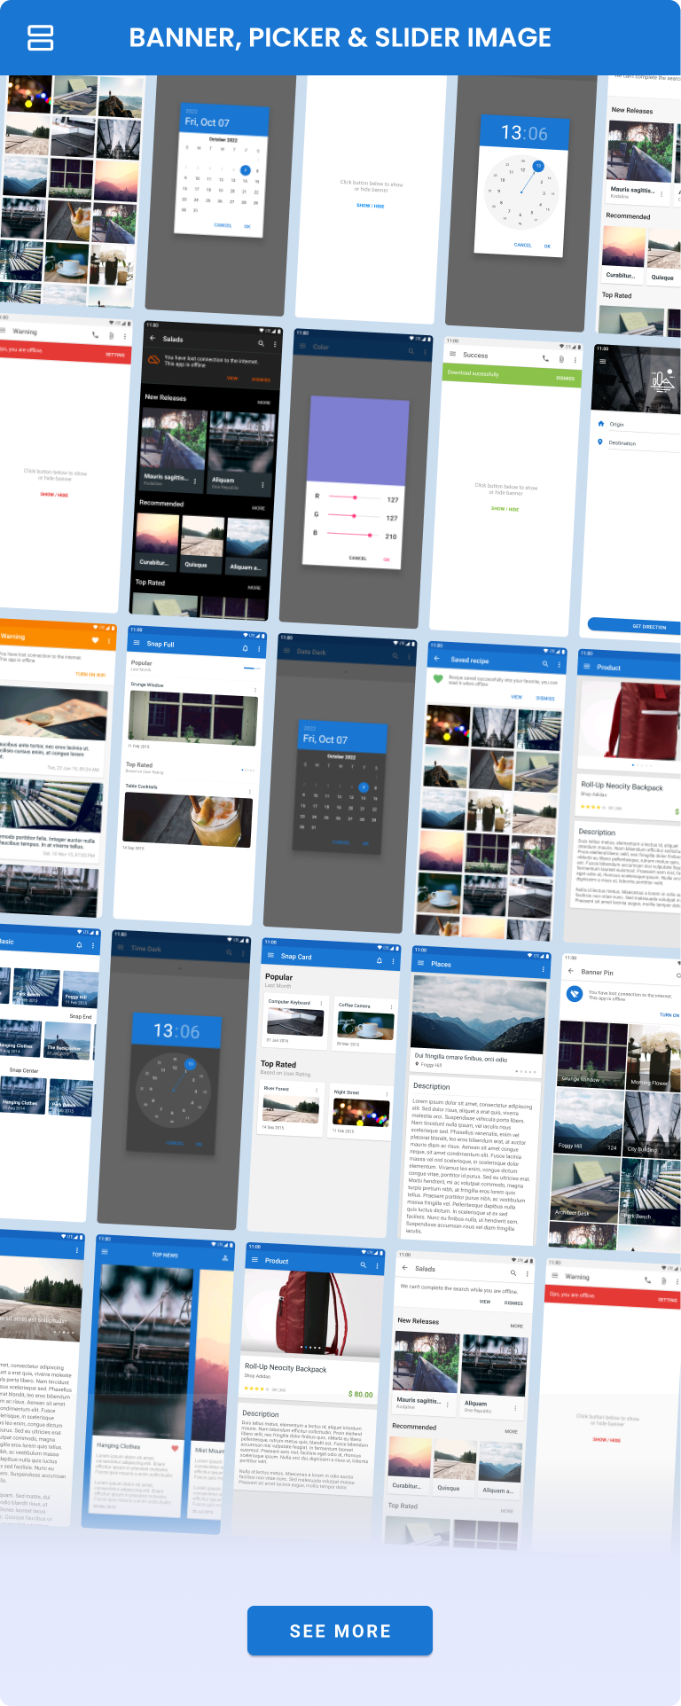Open hamburger menu in Places screen
Viewport: 681px width, 1706px height.
coord(420,963)
